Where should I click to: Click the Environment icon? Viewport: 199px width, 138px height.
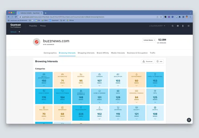click(136, 74)
